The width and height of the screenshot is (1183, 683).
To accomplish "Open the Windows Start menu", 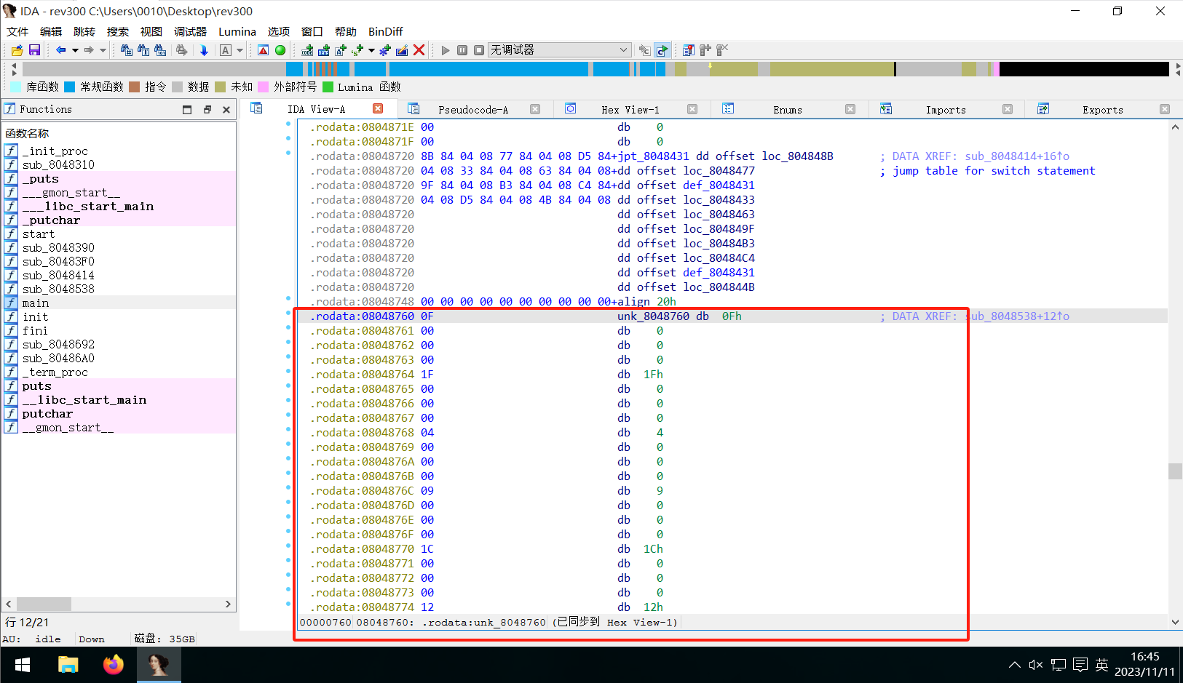I will (x=23, y=665).
